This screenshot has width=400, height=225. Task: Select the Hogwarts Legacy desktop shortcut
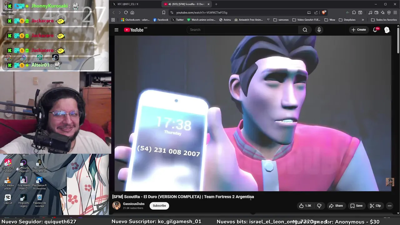(23, 201)
